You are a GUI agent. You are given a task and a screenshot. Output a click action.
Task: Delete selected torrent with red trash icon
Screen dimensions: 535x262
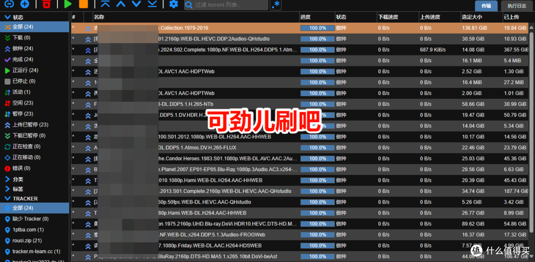coord(47,4)
